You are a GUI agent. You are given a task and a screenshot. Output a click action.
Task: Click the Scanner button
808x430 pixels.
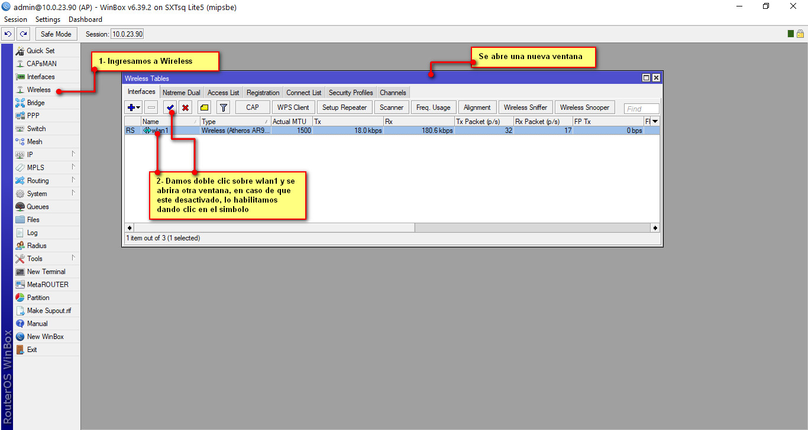point(391,107)
